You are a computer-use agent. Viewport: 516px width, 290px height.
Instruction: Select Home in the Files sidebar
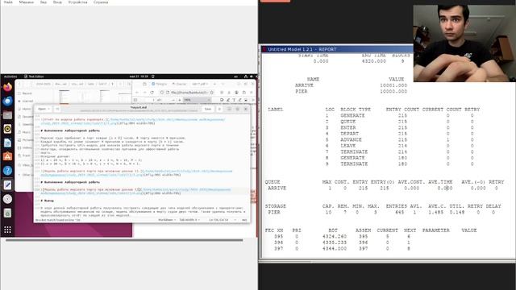27,109
